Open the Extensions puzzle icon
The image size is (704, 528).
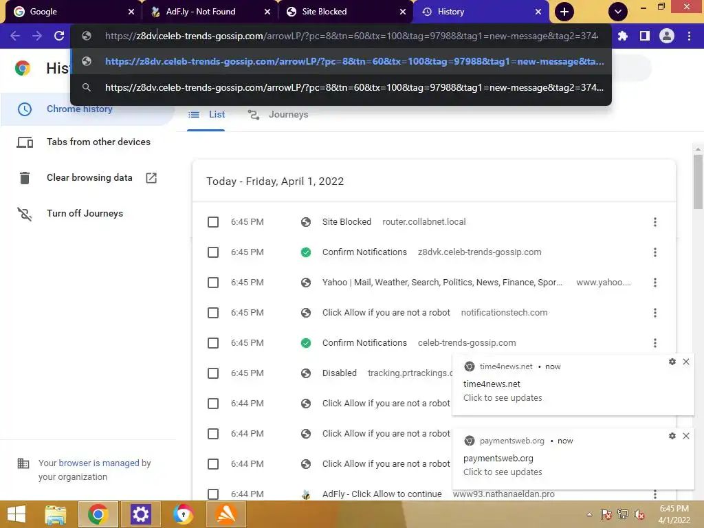point(623,36)
